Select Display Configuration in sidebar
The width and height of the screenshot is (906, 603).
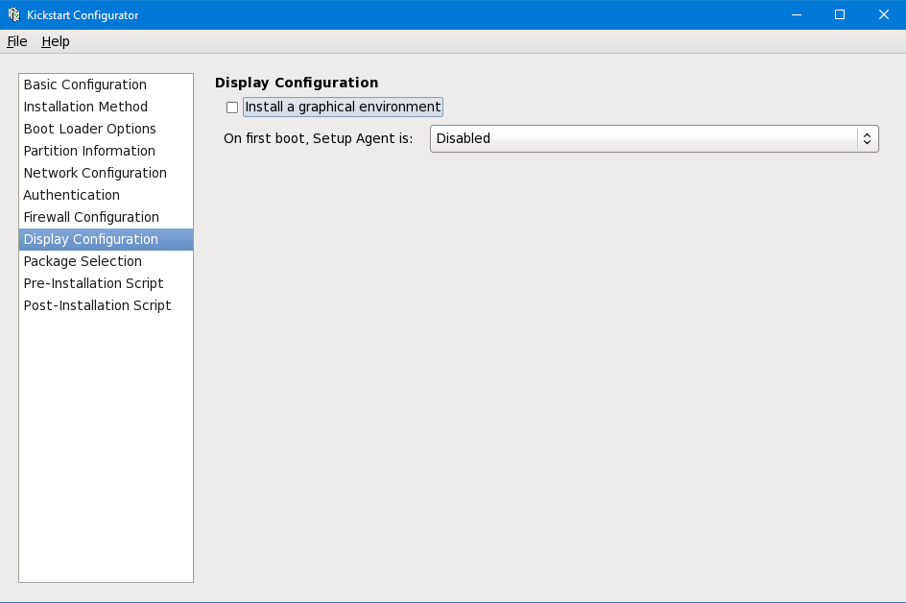[x=91, y=239]
